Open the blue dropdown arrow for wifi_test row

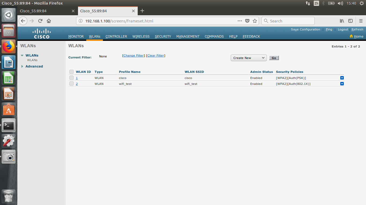(342, 84)
